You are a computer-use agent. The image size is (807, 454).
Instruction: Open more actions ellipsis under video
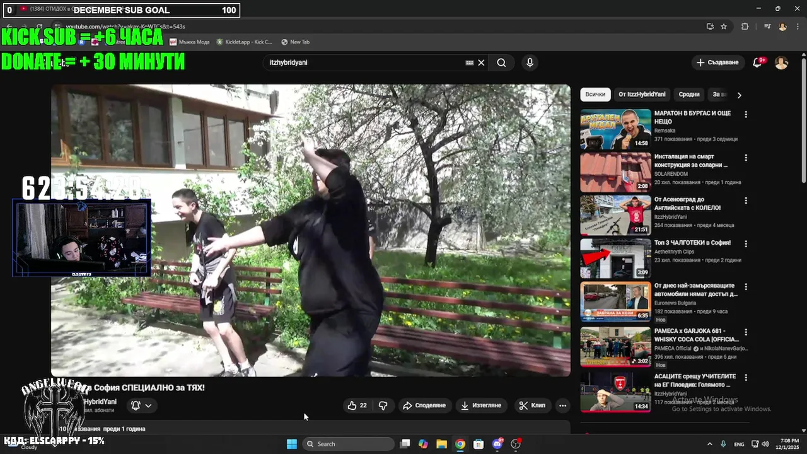pyautogui.click(x=562, y=405)
